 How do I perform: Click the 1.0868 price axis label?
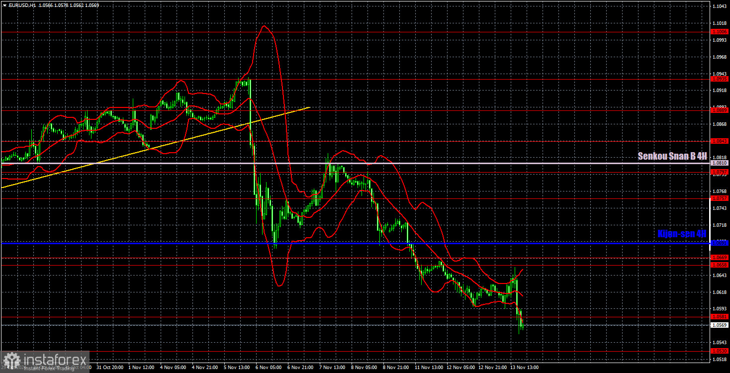coord(720,124)
